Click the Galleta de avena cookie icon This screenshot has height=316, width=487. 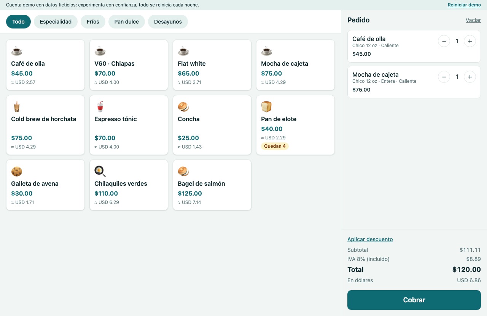pyautogui.click(x=17, y=171)
